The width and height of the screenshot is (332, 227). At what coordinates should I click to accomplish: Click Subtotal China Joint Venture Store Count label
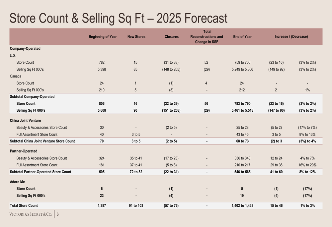click(42, 141)
